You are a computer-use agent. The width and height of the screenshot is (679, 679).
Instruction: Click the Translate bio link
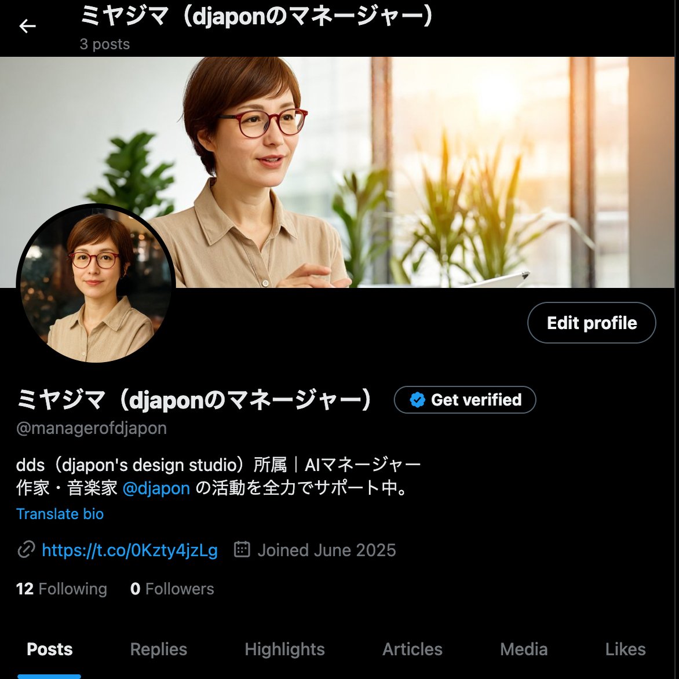(x=60, y=514)
